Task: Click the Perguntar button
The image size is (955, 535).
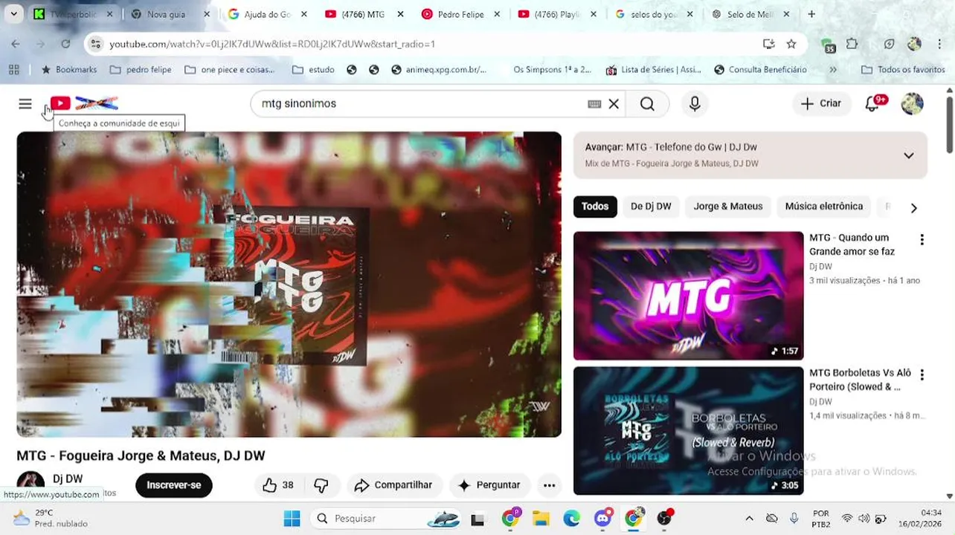Action: pyautogui.click(x=489, y=485)
